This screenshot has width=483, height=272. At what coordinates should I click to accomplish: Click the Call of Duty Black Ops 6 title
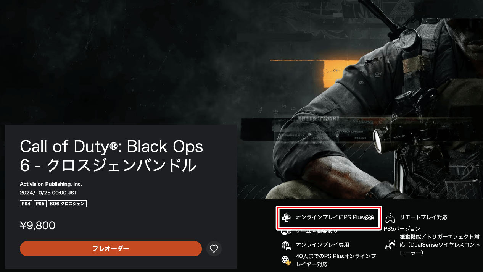[111, 155]
